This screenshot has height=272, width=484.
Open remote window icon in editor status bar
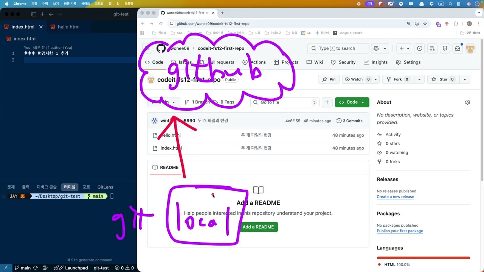[6, 268]
